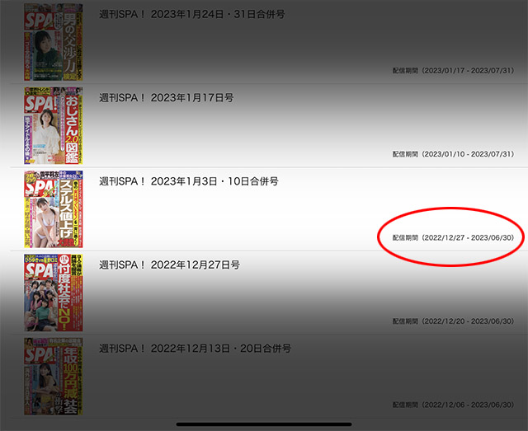Open the 2023年1月3日・10日合併号 cover thumbnail
This screenshot has width=528, height=431.
(53, 209)
